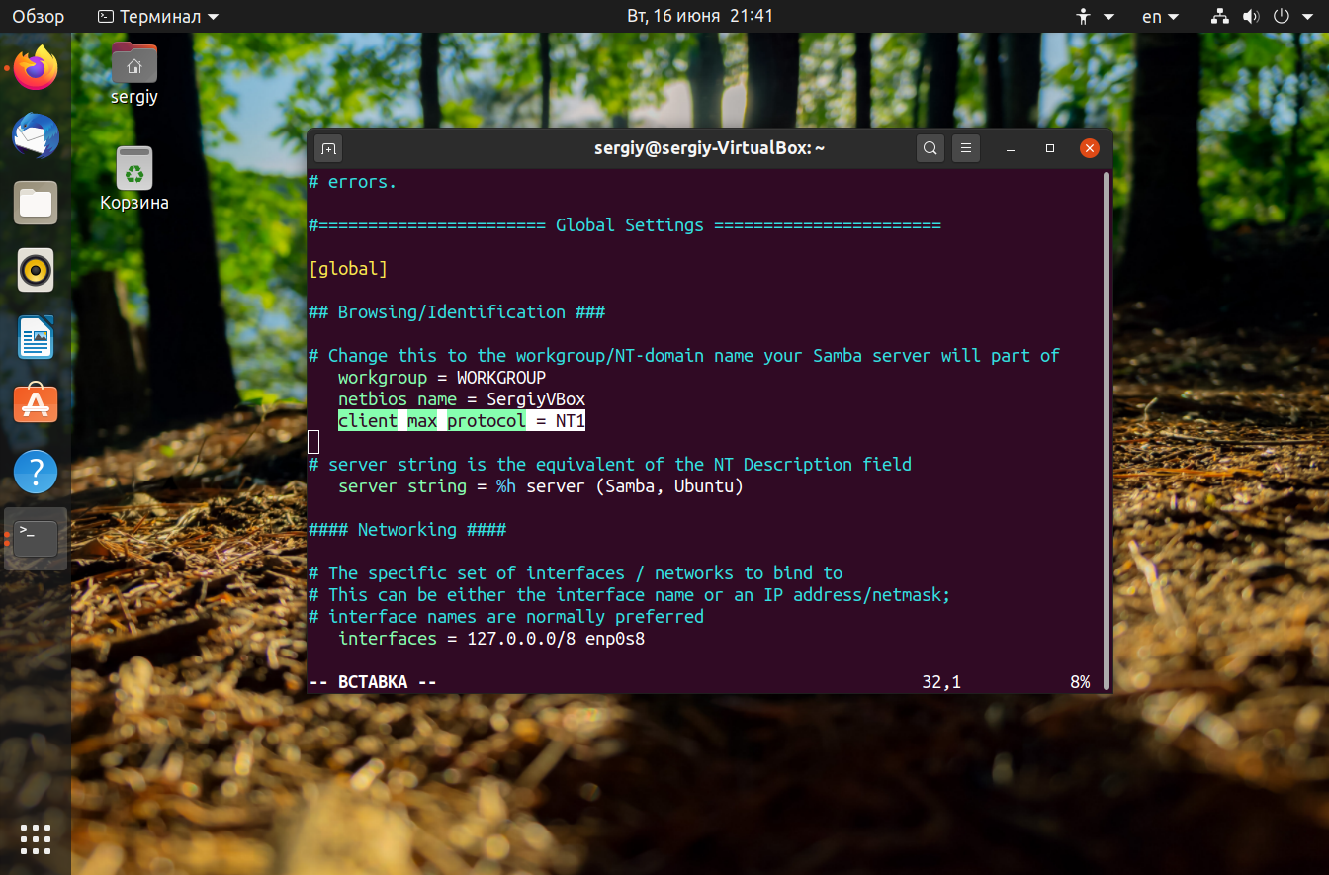The width and height of the screenshot is (1329, 875).
Task: Click the [global] section header
Action: pyautogui.click(x=348, y=268)
